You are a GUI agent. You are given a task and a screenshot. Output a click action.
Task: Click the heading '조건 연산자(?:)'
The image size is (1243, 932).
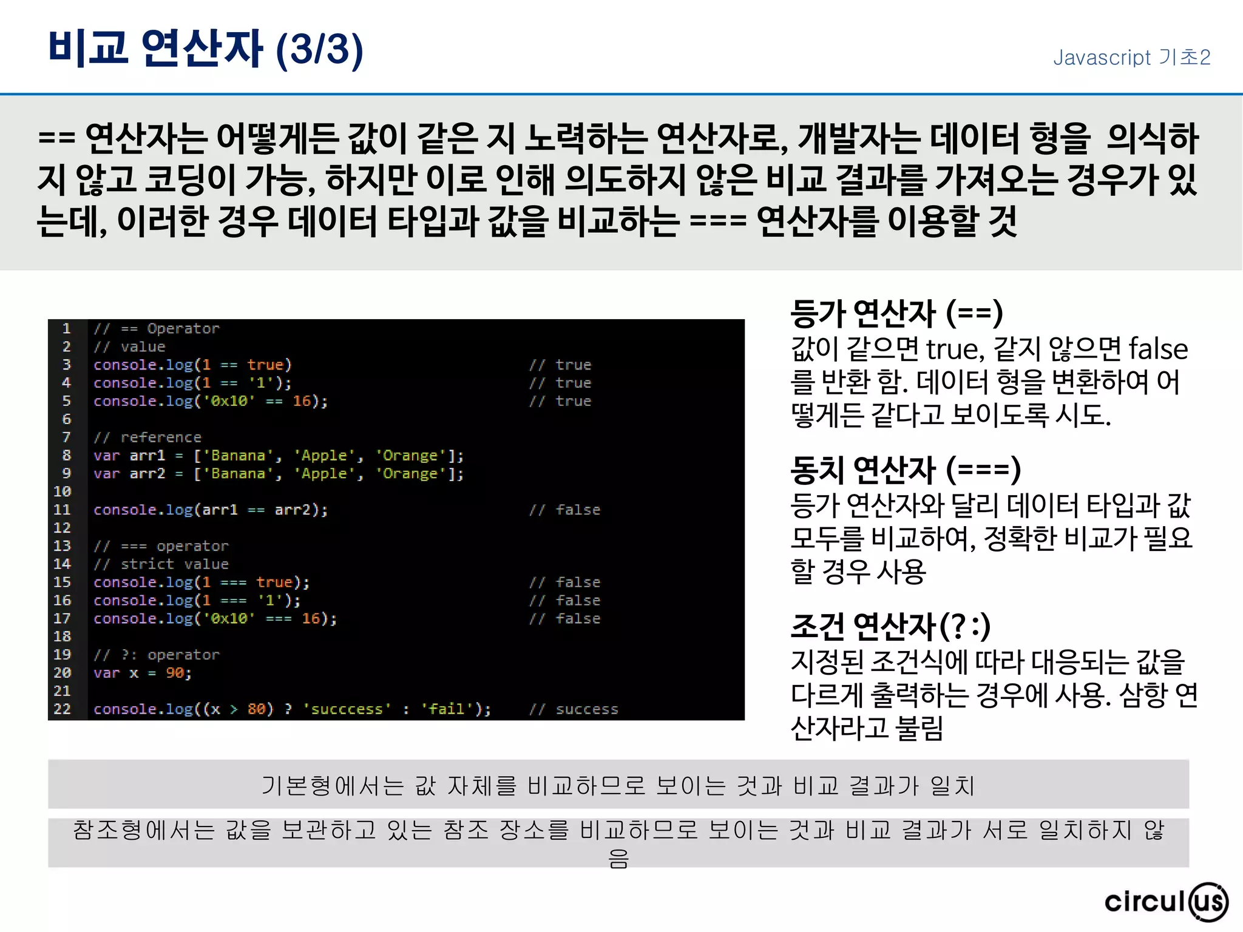[891, 626]
